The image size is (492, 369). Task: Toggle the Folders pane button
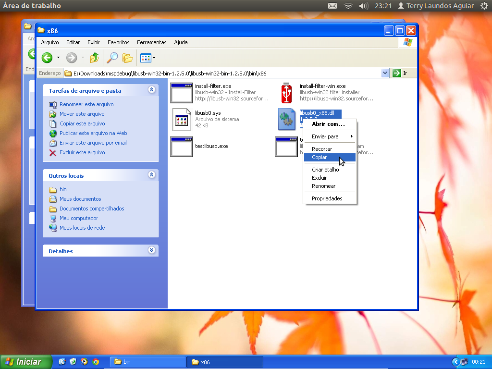(127, 58)
